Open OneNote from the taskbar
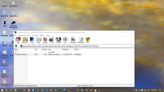The height and width of the screenshot is (92, 164). (42, 90)
